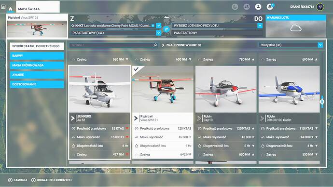
Task: Click the aircraft list scrollbar handle
Action: [x=322, y=102]
